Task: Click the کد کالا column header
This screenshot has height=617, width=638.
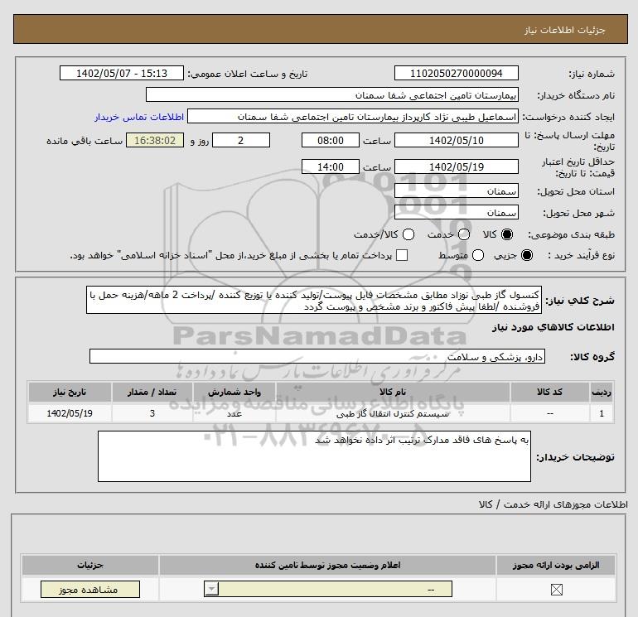Action: [x=549, y=392]
